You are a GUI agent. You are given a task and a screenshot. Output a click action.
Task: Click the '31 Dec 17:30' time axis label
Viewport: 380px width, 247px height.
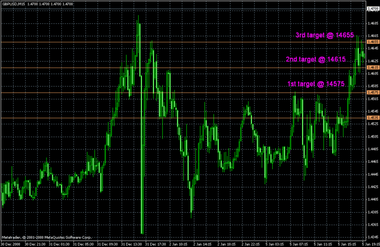[x=156, y=244]
